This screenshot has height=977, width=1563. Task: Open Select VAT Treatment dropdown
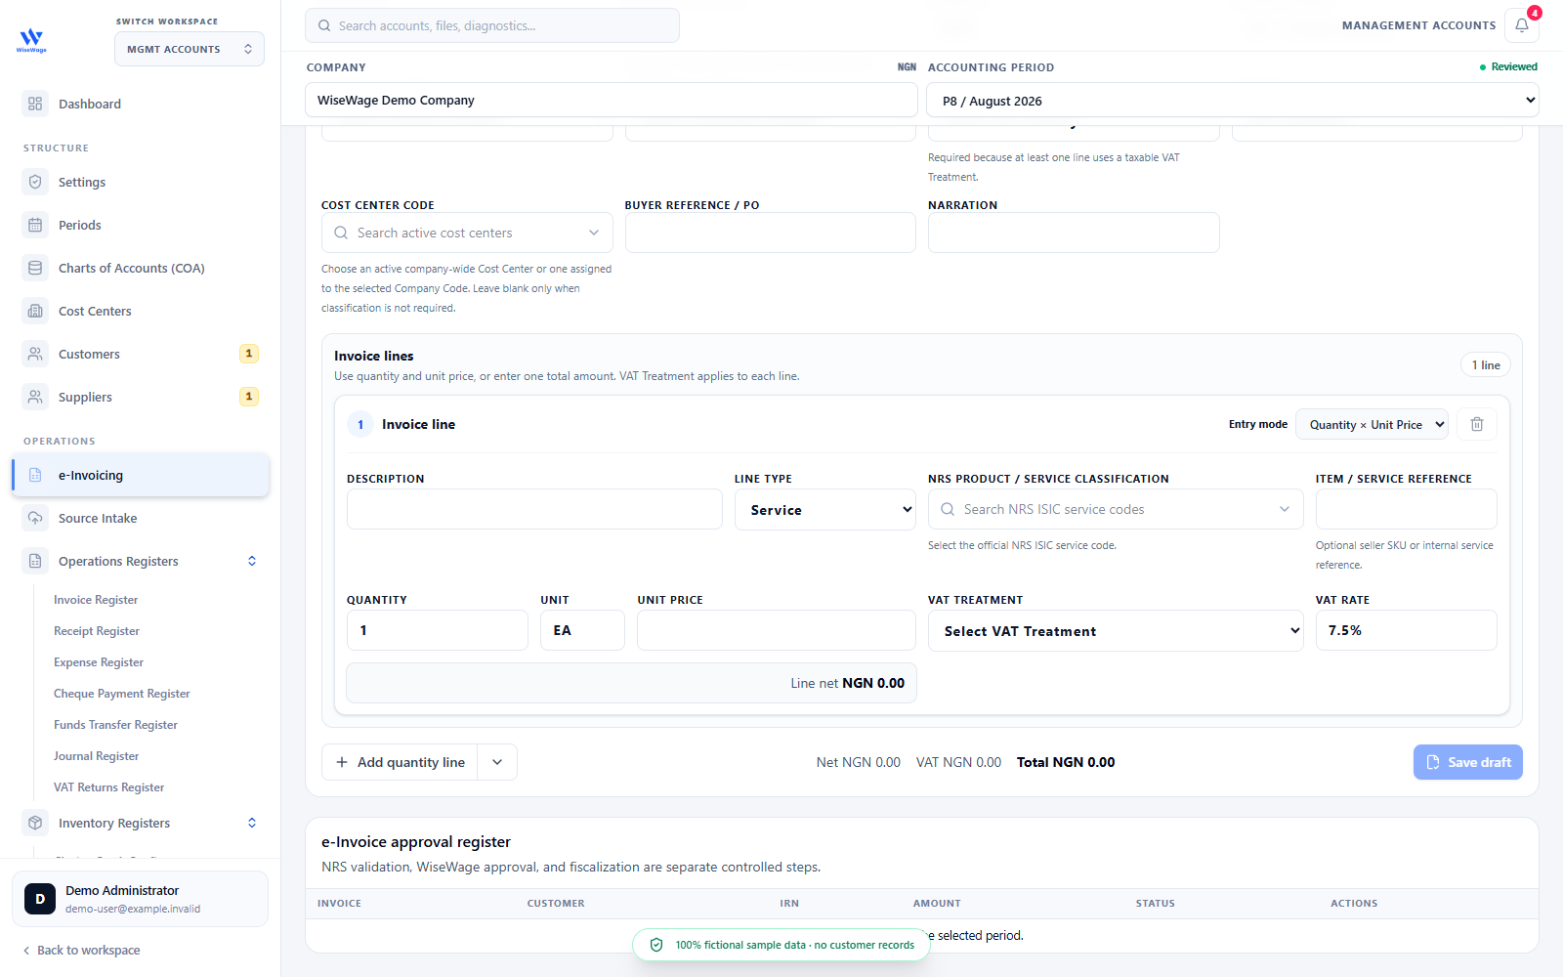tap(1116, 631)
